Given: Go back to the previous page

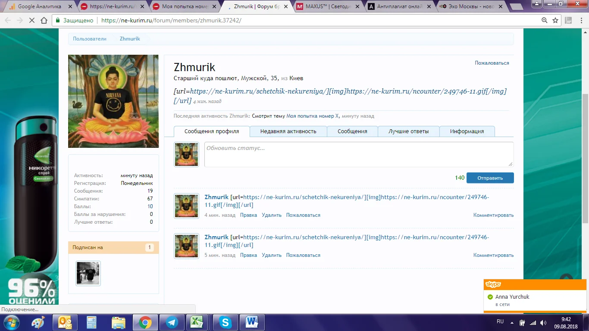Looking at the screenshot, I should [8, 20].
